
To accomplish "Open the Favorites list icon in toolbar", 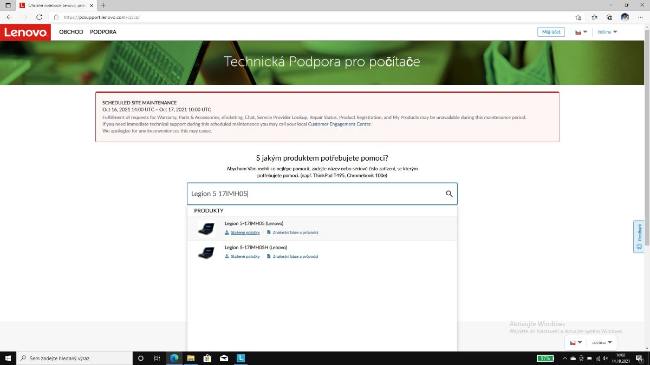I will tap(594, 17).
